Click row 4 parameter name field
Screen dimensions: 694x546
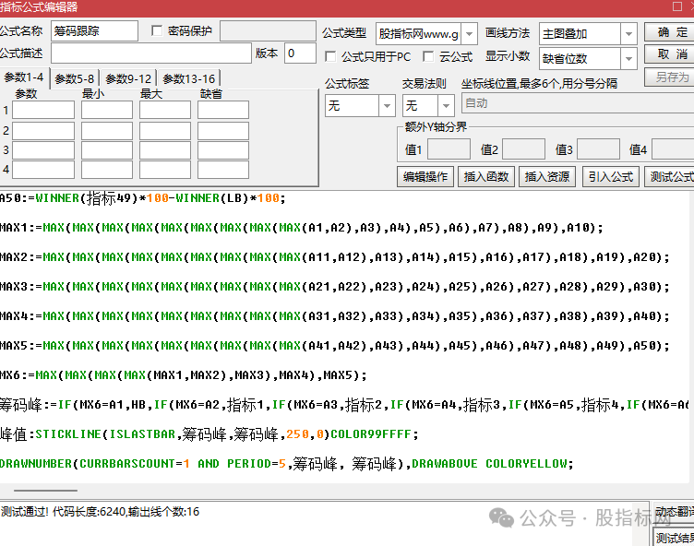43,170
